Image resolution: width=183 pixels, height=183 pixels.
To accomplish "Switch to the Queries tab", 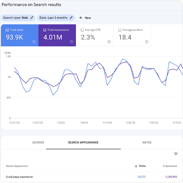I will 38,143.
